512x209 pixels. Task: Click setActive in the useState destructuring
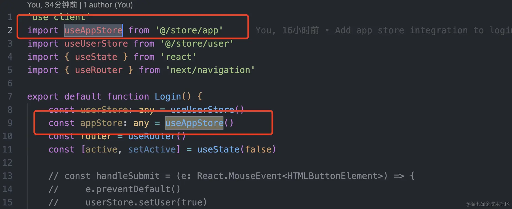coord(152,149)
